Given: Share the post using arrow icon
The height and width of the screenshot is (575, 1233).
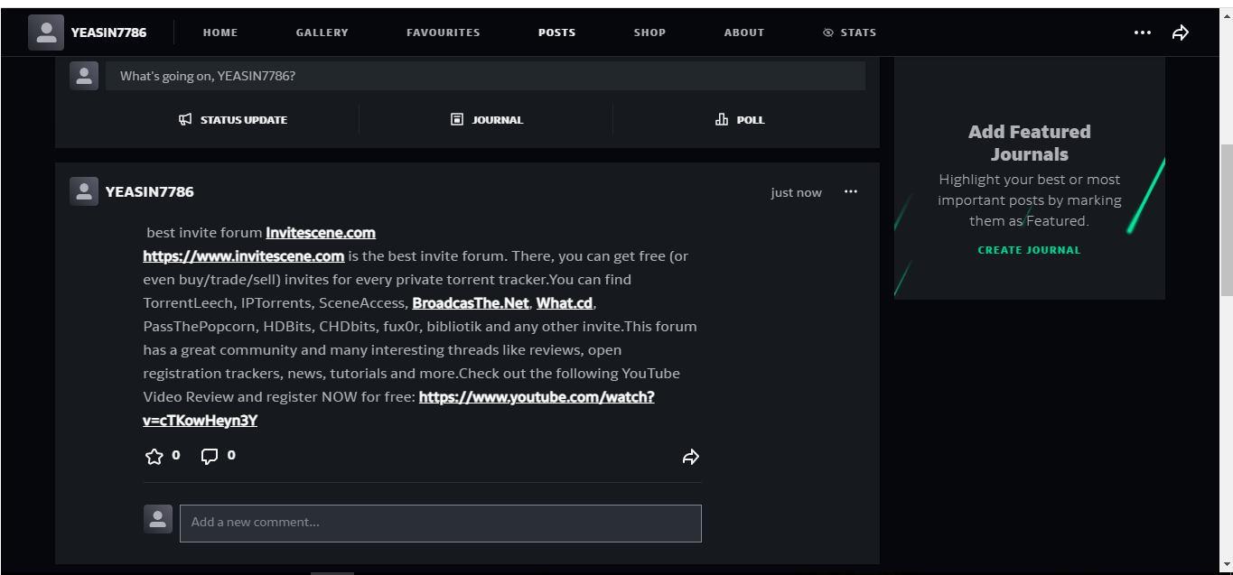Looking at the screenshot, I should click(691, 457).
